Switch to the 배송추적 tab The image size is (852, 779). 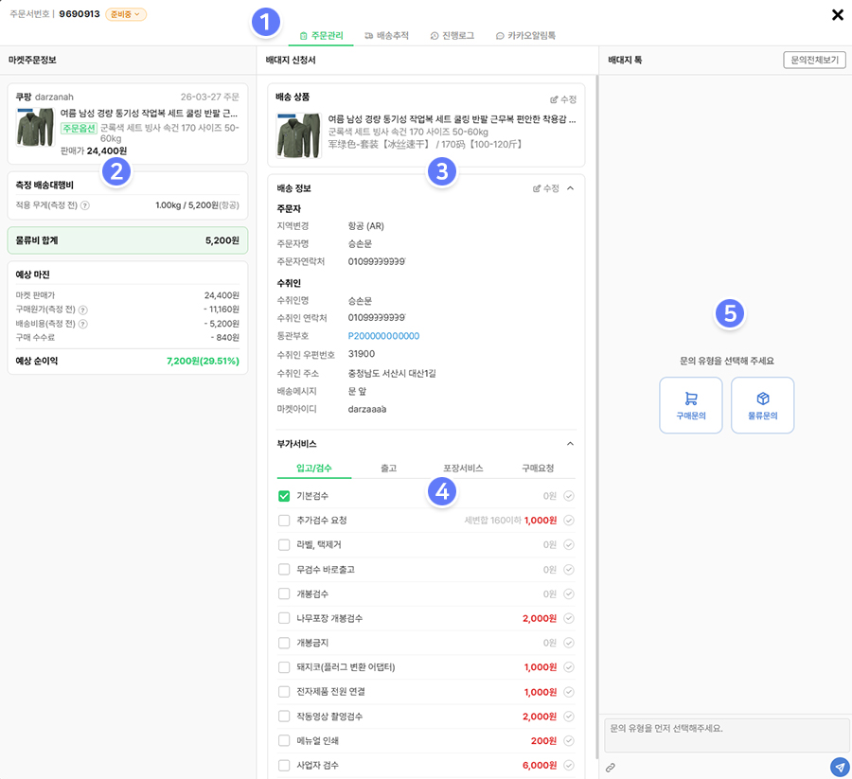pyautogui.click(x=386, y=35)
